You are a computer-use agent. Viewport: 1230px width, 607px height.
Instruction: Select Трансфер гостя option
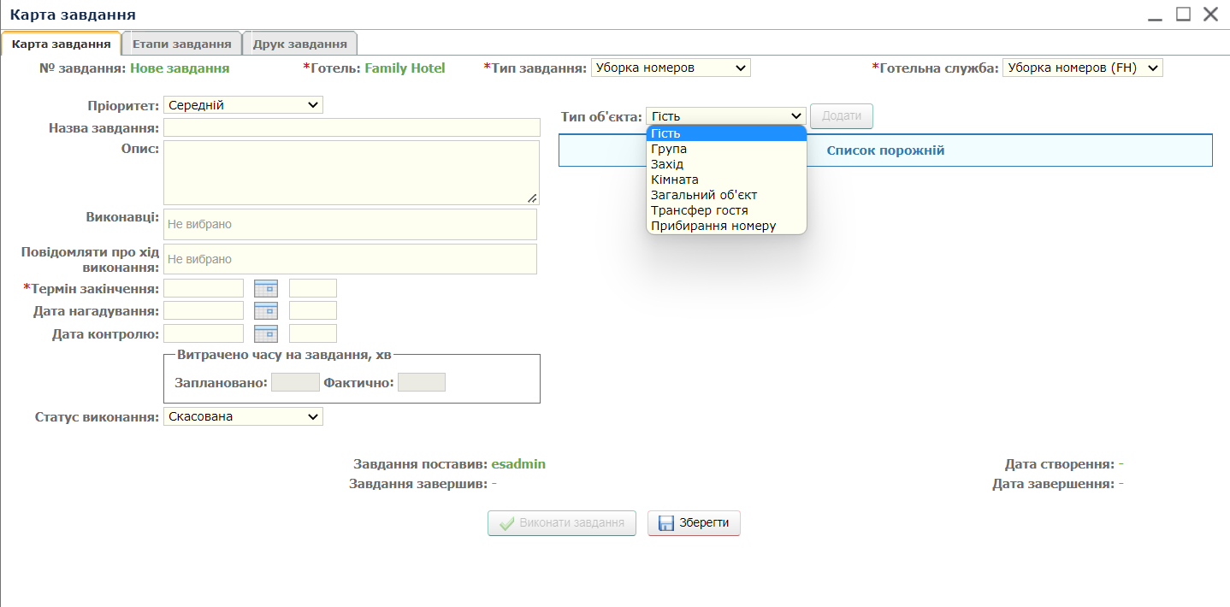click(x=699, y=210)
